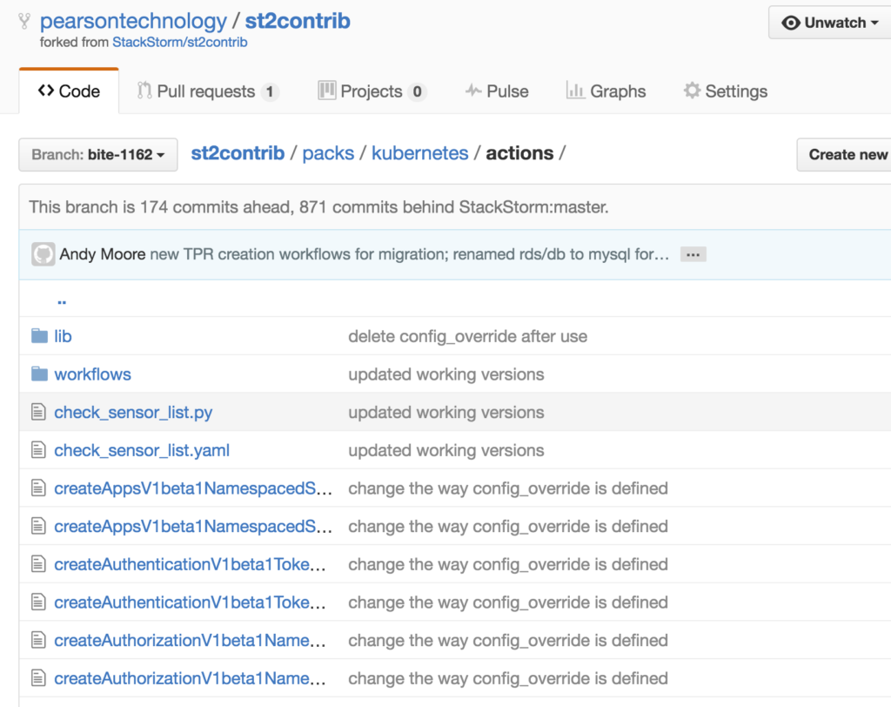The width and height of the screenshot is (891, 707).
Task: Click the Projects count badge 0
Action: (x=417, y=91)
